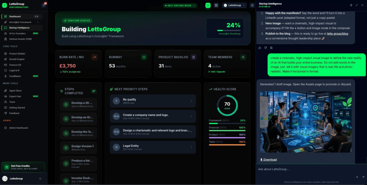
Task: Click the Expert Hub graduation cap icon
Action: point(5,96)
